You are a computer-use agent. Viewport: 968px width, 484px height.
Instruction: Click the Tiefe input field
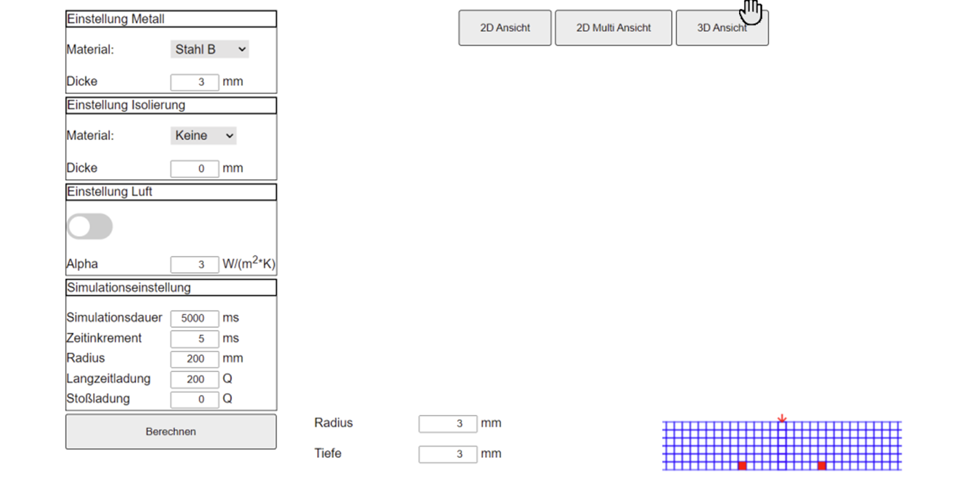448,454
